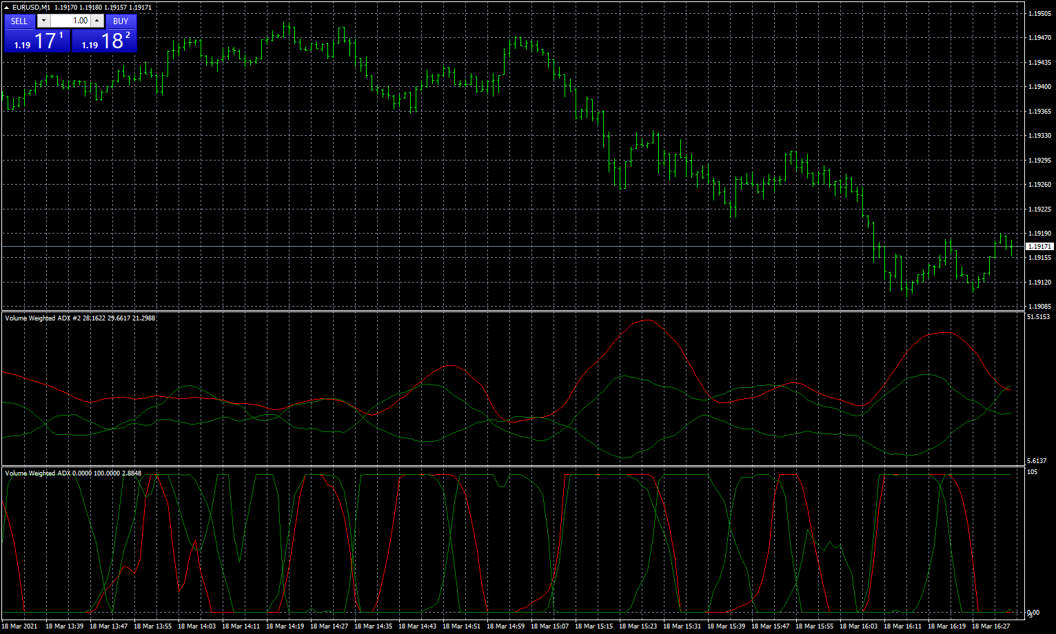Click lower indicator scale value 105
The image size is (1056, 634).
coord(1032,472)
